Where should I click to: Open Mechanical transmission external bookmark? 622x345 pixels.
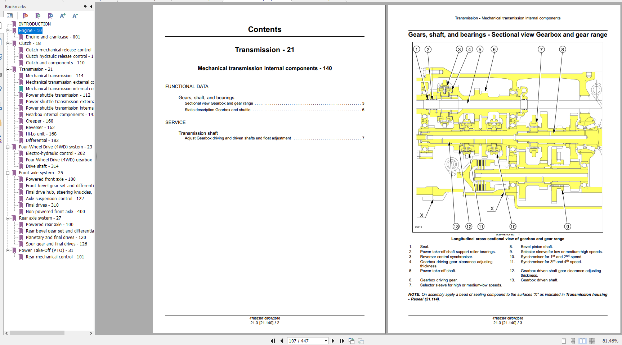(x=59, y=82)
